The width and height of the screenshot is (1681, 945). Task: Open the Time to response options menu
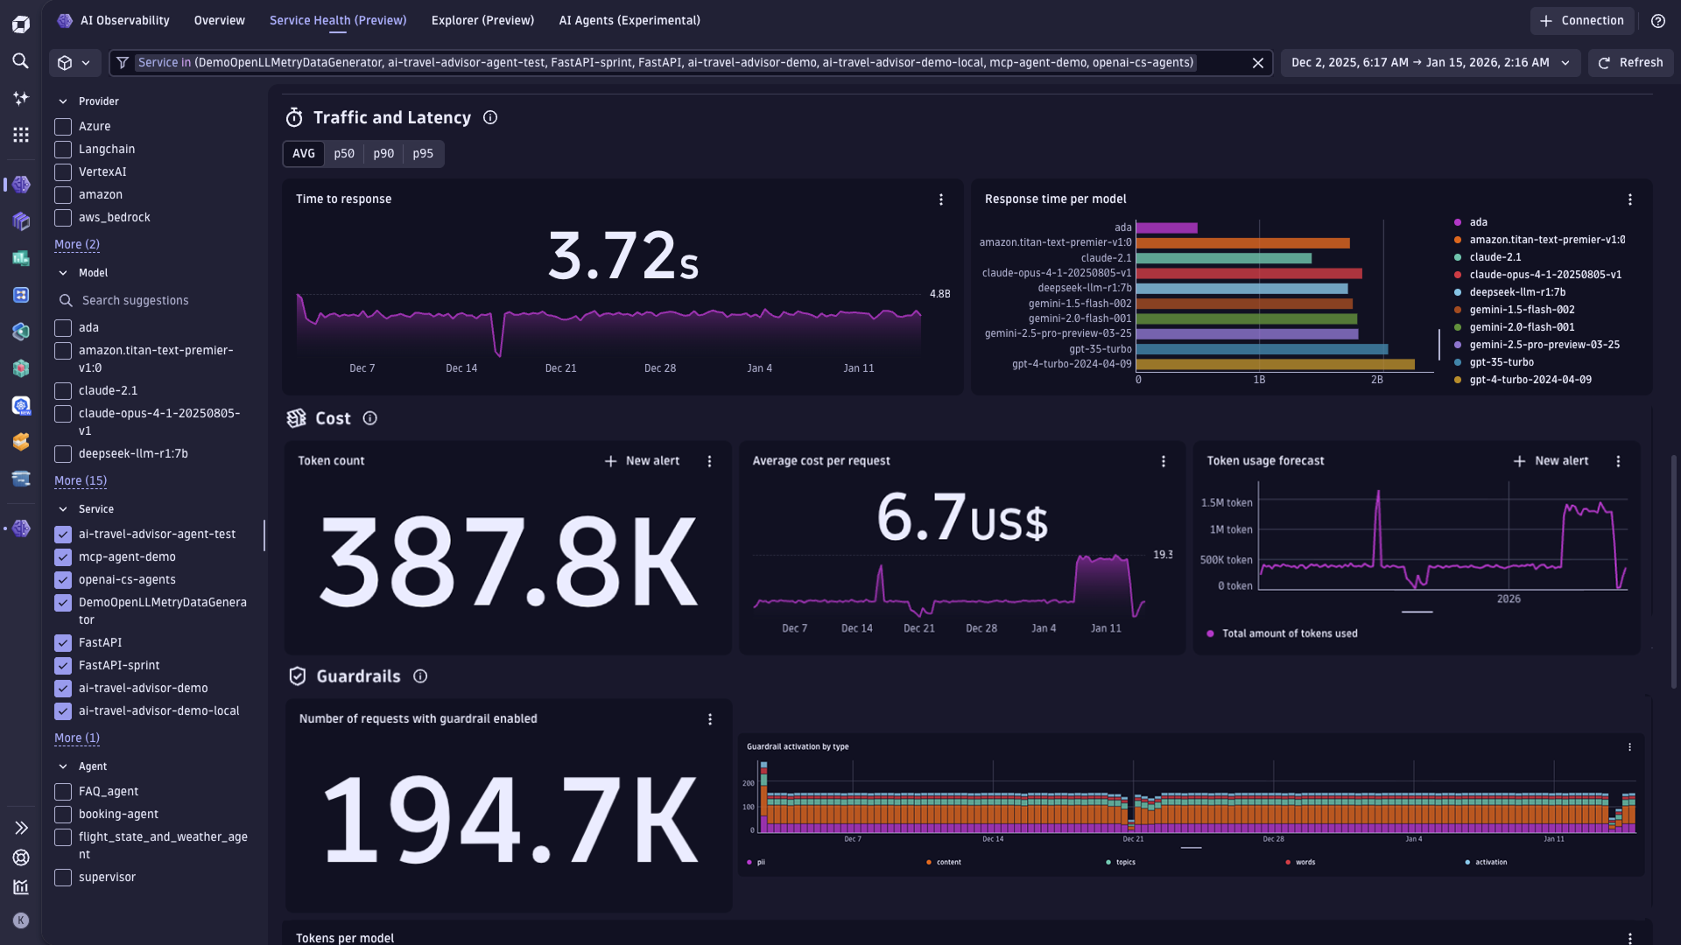click(x=941, y=199)
